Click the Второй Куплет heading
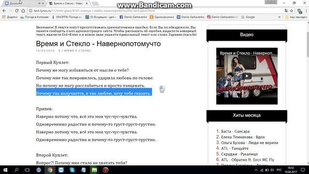Screen dimensions: 309x174 52,155
